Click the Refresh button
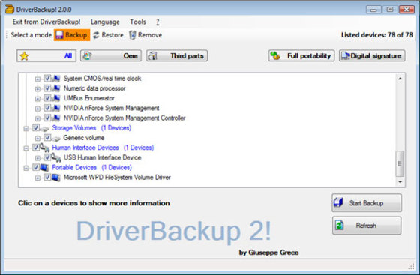Screen dimensions: 420x275 [x=367, y=226]
